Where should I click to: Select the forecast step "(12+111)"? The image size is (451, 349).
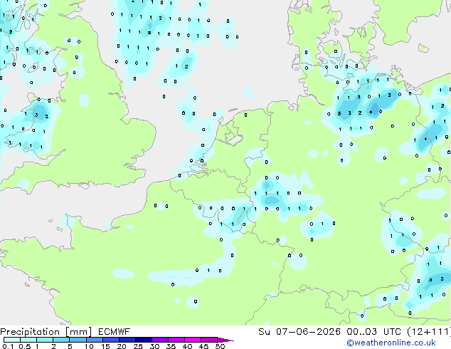pyautogui.click(x=429, y=332)
